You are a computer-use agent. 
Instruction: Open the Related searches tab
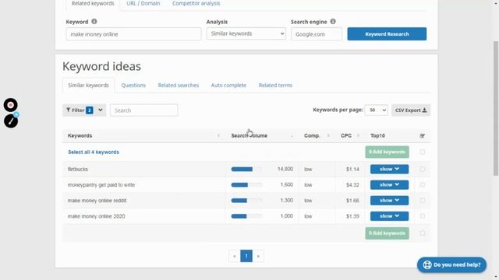coord(179,85)
